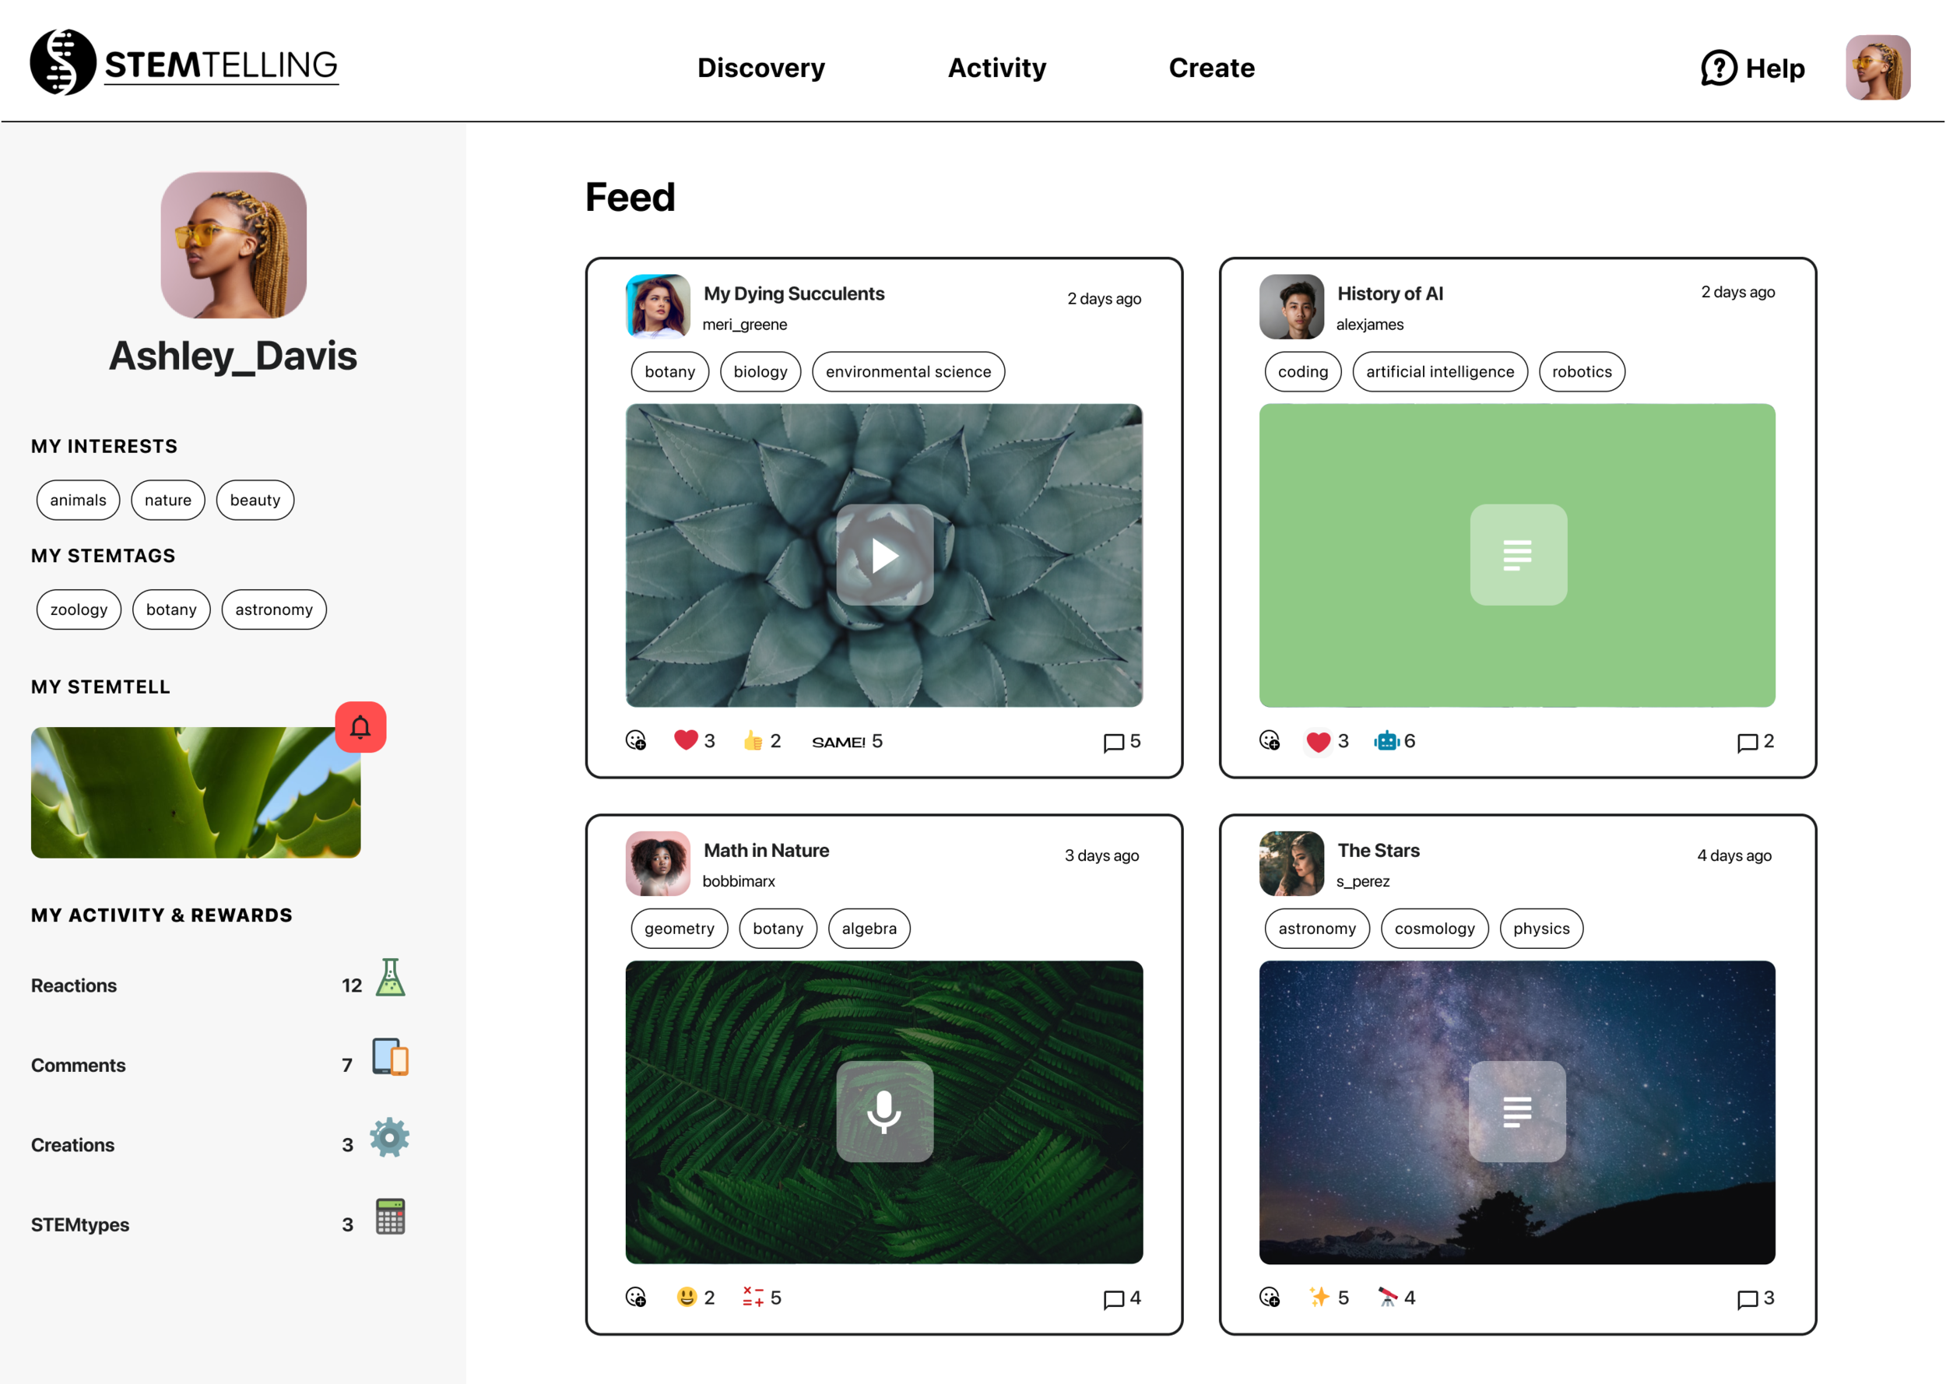The height and width of the screenshot is (1384, 1946).
Task: Open s_perez's profile picture
Action: pyautogui.click(x=1291, y=863)
